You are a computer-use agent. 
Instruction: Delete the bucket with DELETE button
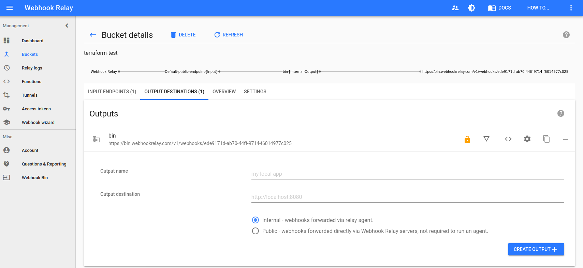point(183,35)
